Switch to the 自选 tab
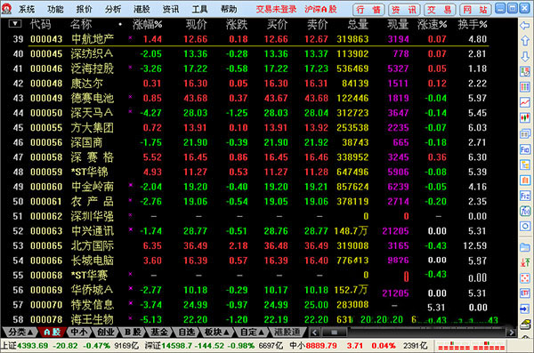This screenshot has height=353, width=534. click(x=186, y=333)
